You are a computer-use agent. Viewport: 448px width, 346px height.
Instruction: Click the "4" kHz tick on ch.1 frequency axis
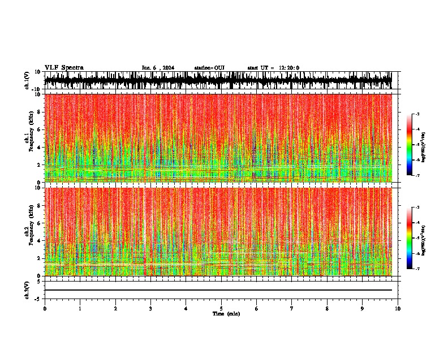pos(39,148)
